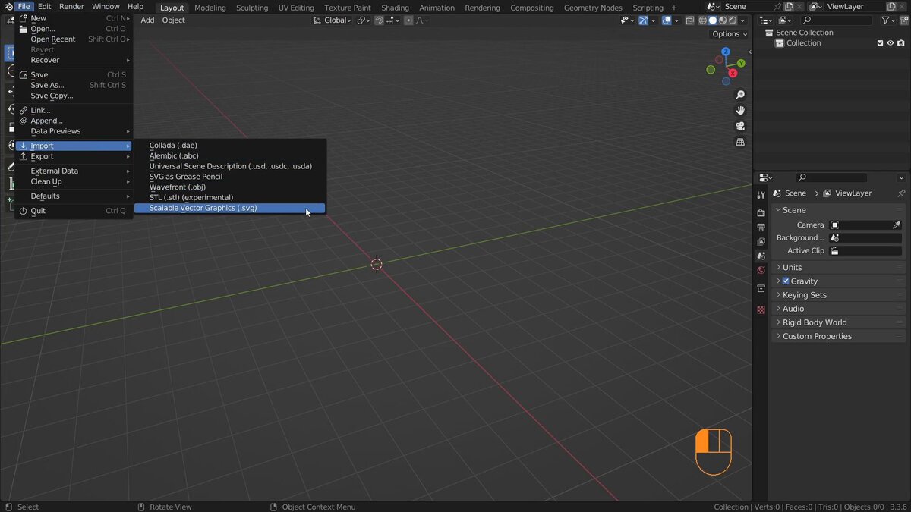911x512 pixels.
Task: Choose Scalable Vector Graphics (.svg) import
Action: coord(229,208)
